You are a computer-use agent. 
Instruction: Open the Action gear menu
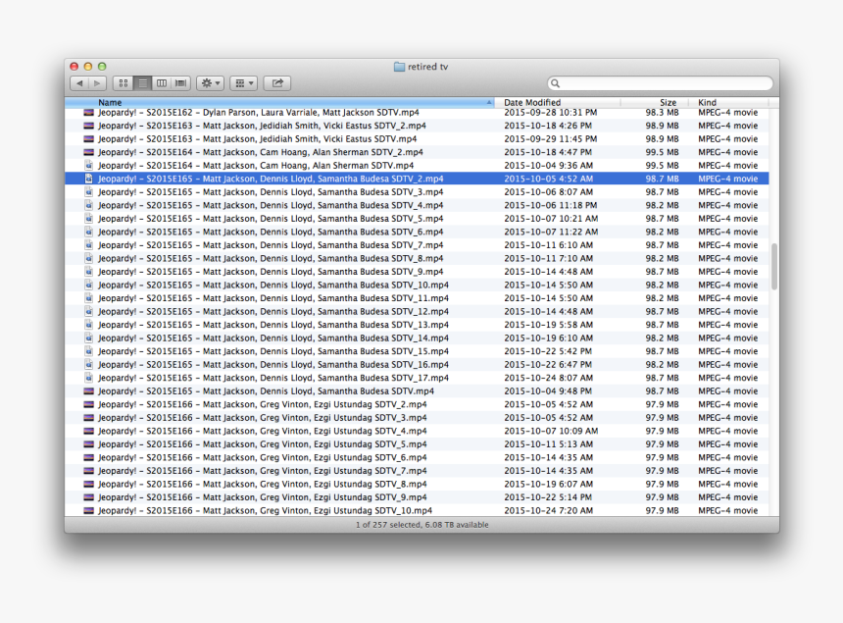pyautogui.click(x=210, y=83)
